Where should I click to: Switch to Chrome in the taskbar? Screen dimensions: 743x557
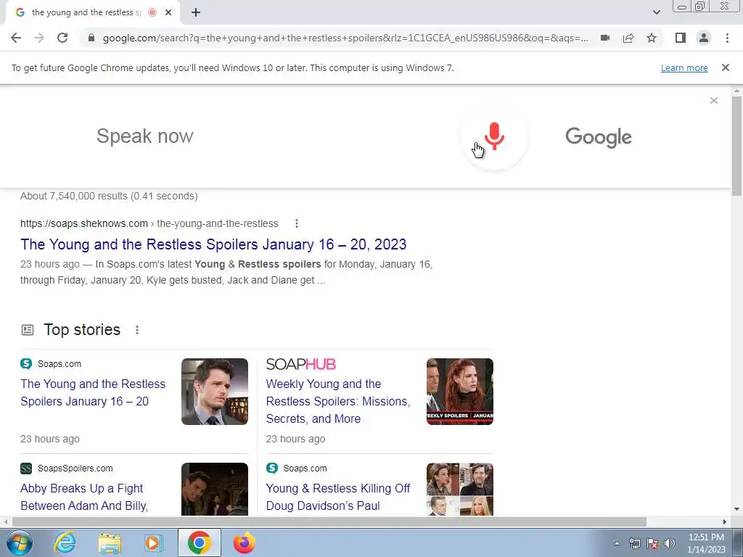pyautogui.click(x=199, y=542)
